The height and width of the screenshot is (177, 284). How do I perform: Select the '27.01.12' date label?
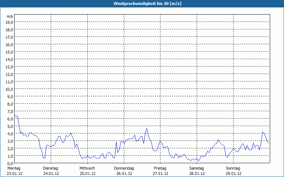click(160, 173)
